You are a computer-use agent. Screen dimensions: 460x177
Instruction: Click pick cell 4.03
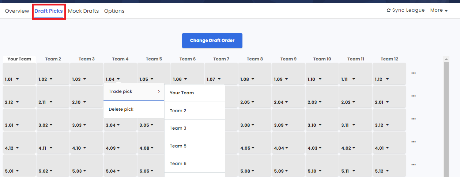click(x=322, y=142)
